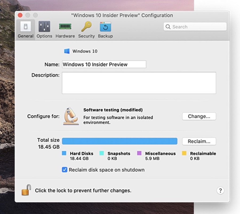Screen dimensions: 240x214
Task: Click inside the Description text box
Action: click(139, 83)
